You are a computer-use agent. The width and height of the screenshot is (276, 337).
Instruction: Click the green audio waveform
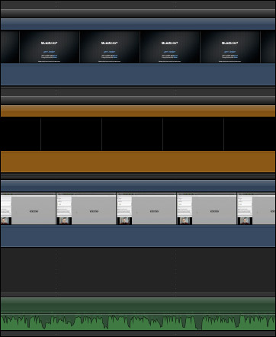138,322
